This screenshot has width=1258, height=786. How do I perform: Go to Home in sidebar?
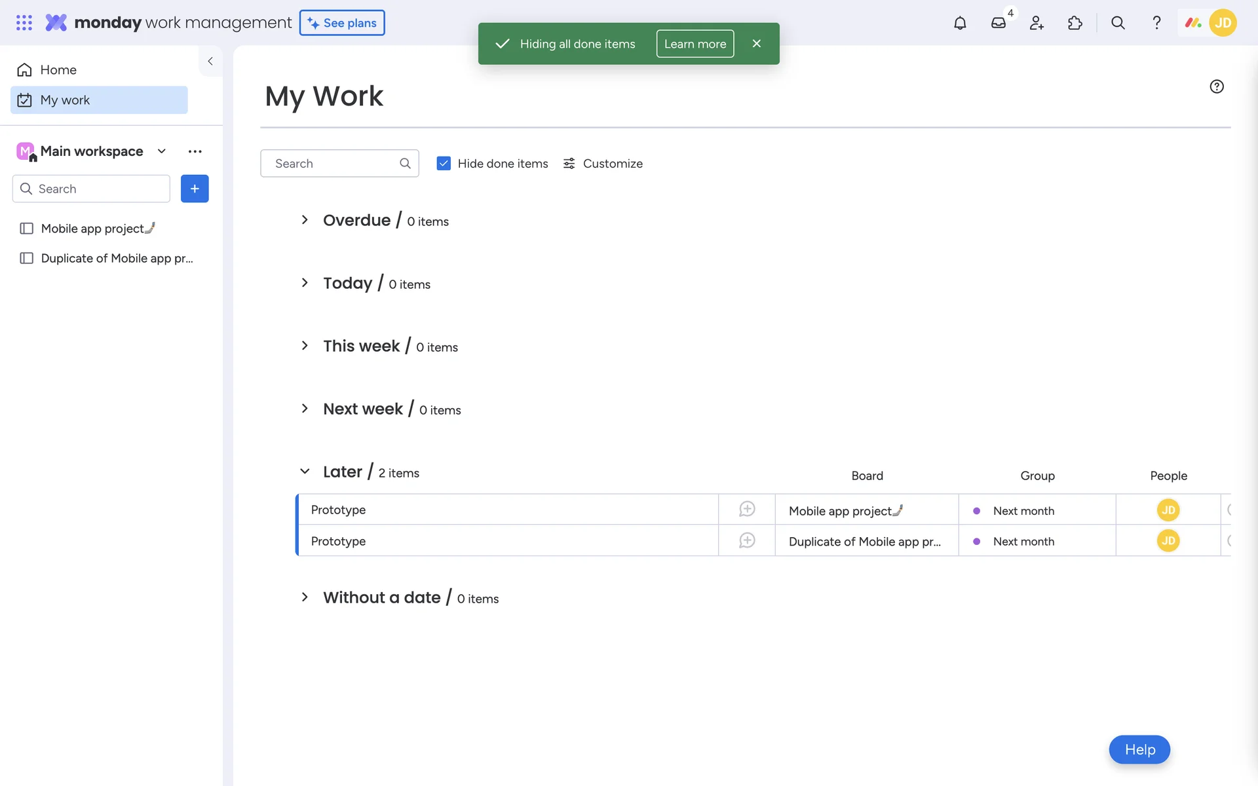pyautogui.click(x=58, y=69)
